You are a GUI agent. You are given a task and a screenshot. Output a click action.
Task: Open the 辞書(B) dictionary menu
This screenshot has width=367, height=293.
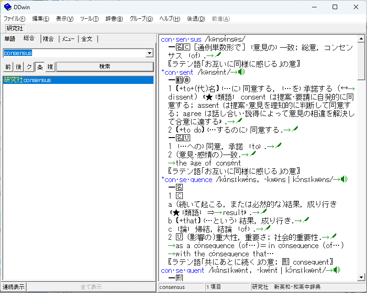click(x=114, y=19)
